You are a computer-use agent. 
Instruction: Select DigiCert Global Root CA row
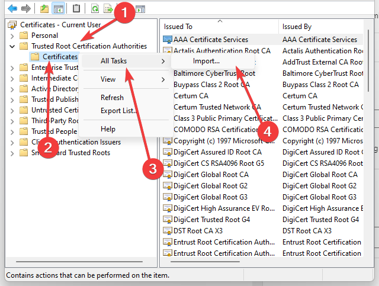point(262,175)
